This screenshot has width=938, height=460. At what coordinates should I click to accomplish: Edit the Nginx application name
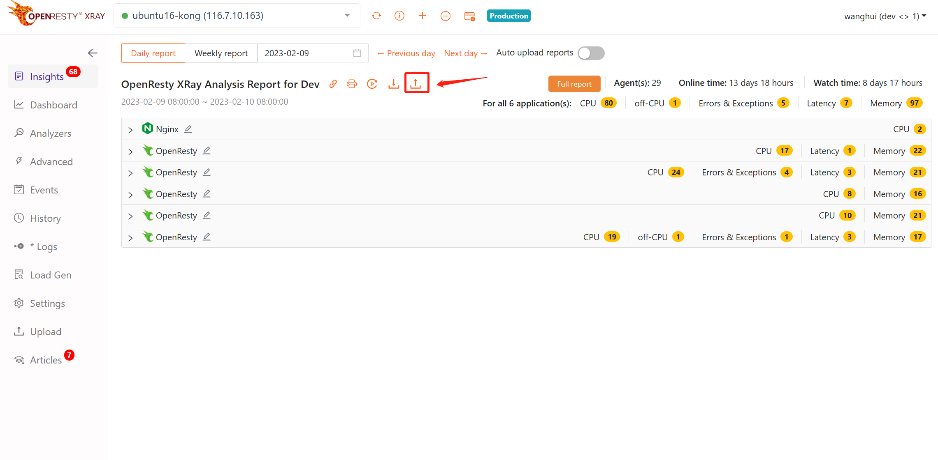(x=188, y=129)
